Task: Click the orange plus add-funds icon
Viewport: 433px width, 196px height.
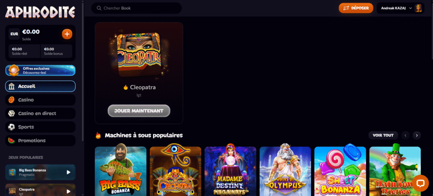Action: click(67, 34)
